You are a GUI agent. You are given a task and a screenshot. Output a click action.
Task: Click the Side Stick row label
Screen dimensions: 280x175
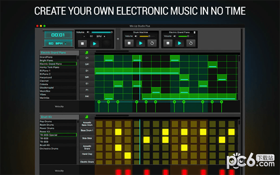tap(87, 139)
